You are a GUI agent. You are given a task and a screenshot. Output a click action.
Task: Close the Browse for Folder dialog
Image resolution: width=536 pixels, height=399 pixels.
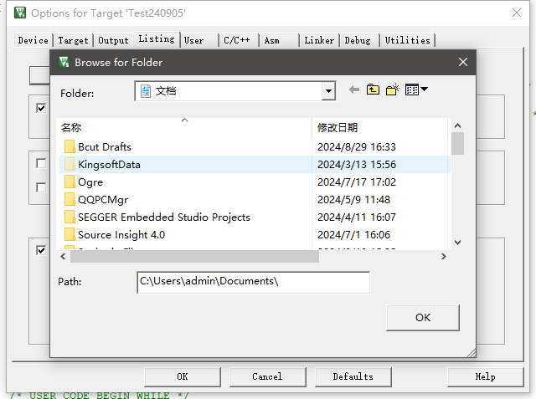coord(462,62)
